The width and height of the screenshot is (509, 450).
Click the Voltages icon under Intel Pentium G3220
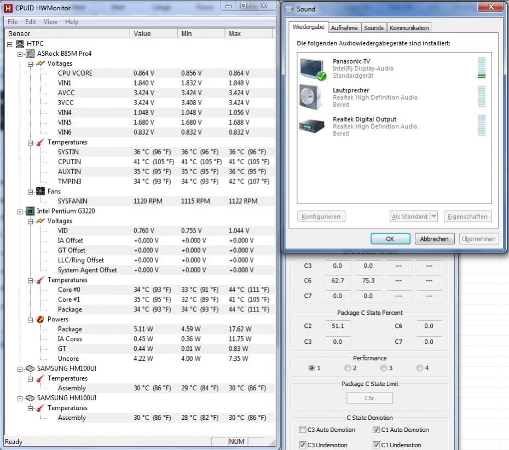pos(41,221)
